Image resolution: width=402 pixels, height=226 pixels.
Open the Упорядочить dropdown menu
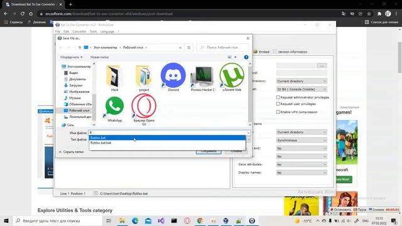[x=71, y=57]
